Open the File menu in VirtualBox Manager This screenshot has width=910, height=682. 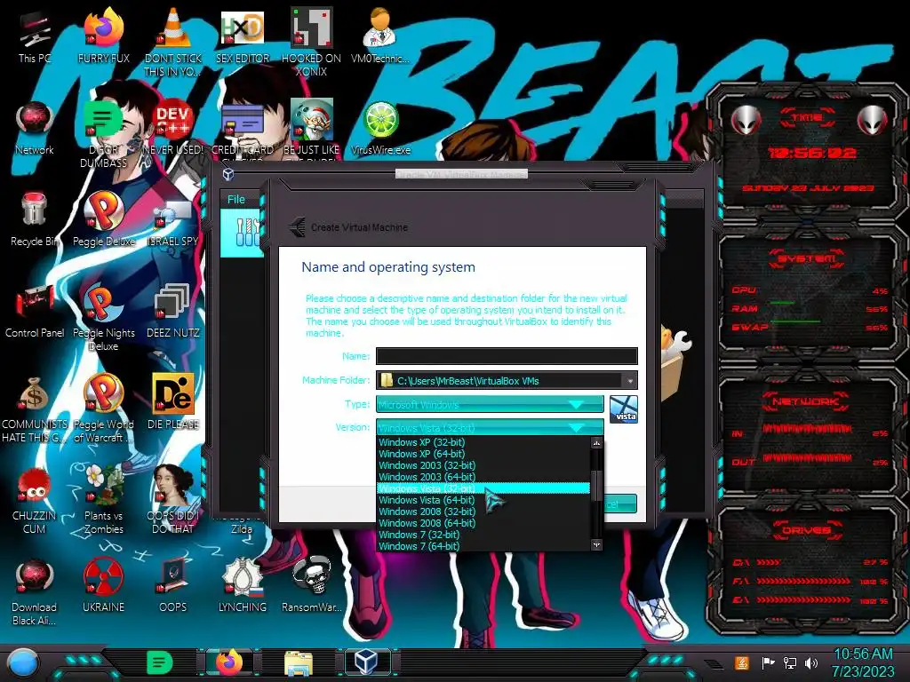[x=235, y=199]
